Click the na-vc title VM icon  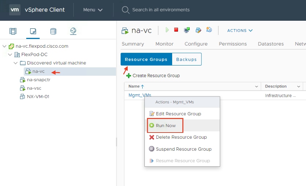(x=125, y=31)
